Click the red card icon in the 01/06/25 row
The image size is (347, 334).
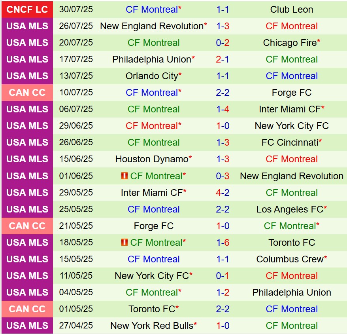(x=124, y=176)
